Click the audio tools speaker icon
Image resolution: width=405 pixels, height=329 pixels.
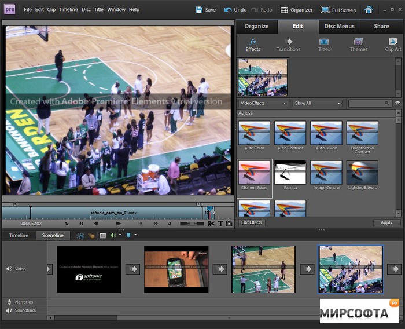tap(113, 235)
